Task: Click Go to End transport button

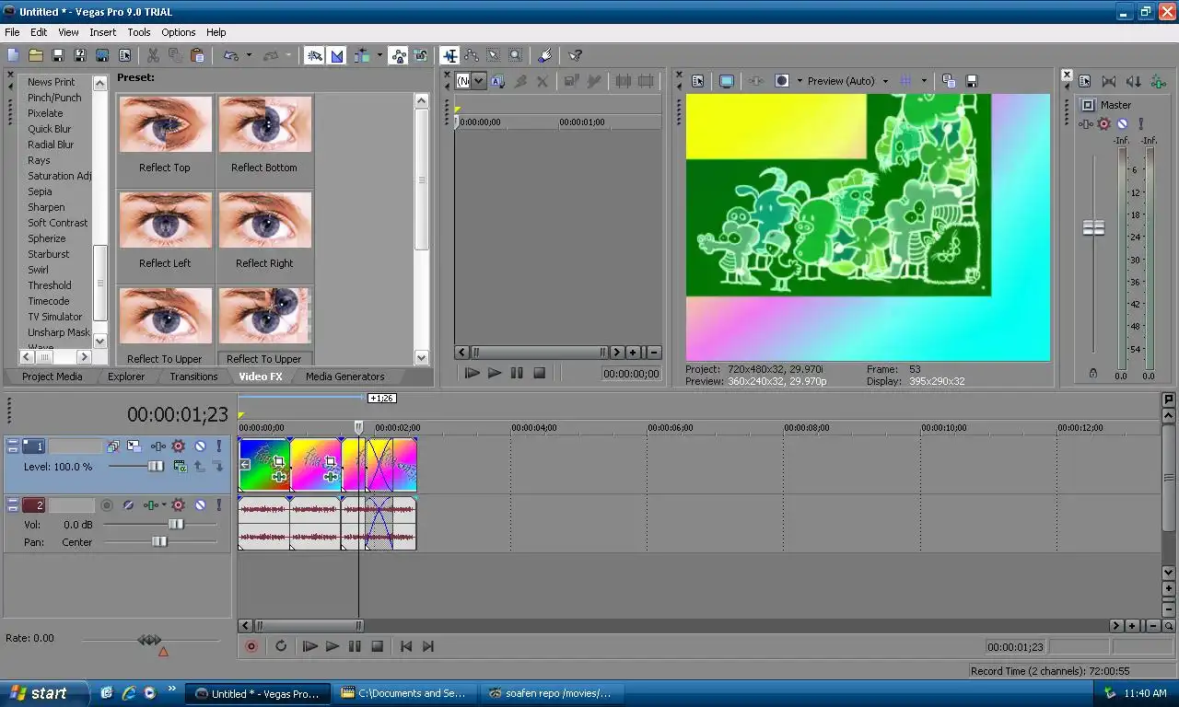Action: 428,646
